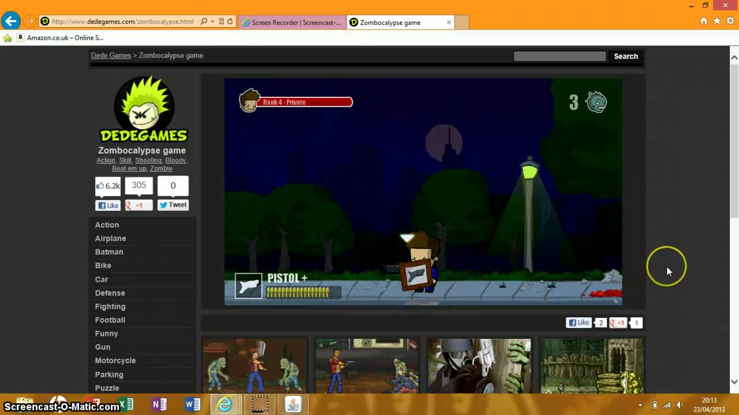Open the Football category
Image resolution: width=739 pixels, height=415 pixels.
click(110, 320)
